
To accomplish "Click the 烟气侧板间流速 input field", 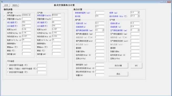I will [x=100, y=41].
